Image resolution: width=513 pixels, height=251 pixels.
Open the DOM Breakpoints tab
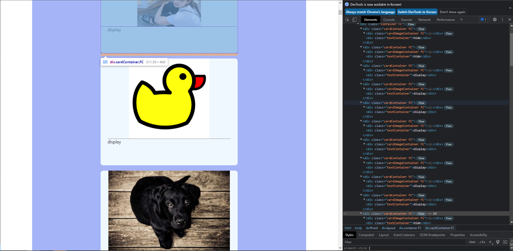432,235
